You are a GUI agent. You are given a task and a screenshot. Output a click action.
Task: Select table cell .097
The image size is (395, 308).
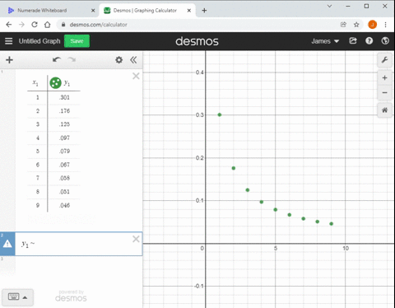(x=64, y=138)
